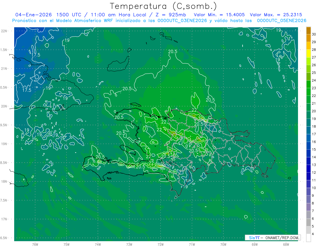Pick the white swatch below the 4 label

308,238
